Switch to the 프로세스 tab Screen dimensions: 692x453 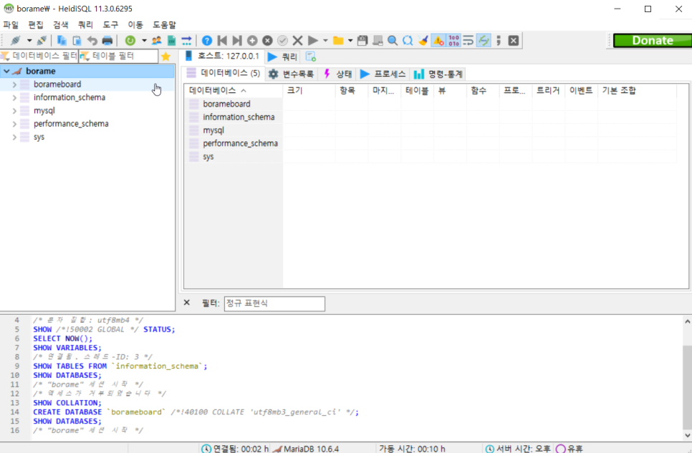click(x=383, y=74)
